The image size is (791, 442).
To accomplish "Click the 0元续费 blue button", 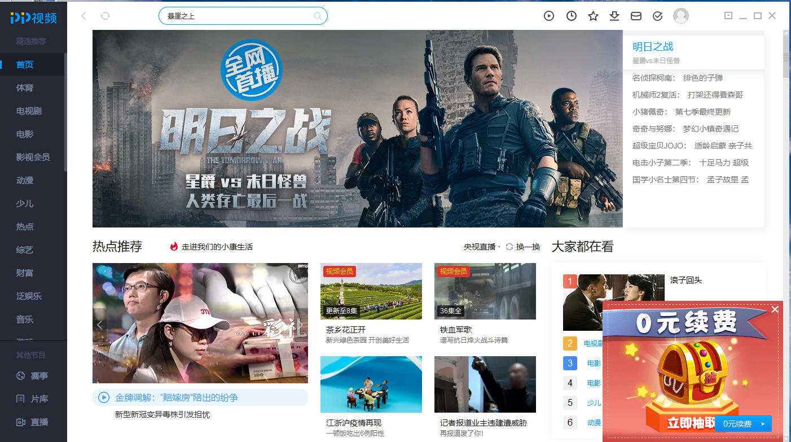I will click(x=742, y=423).
